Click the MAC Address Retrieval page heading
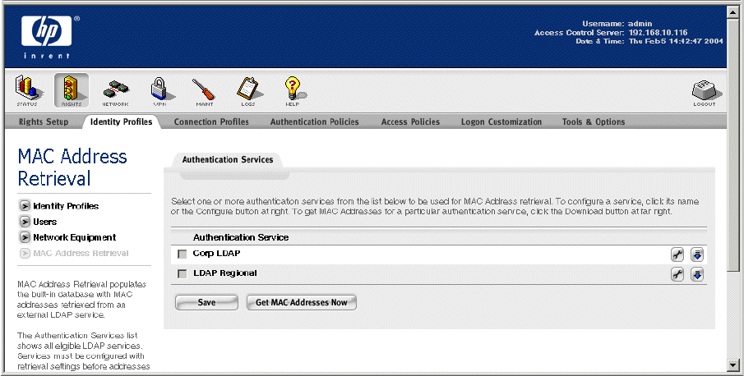The width and height of the screenshot is (744, 376). (x=72, y=167)
